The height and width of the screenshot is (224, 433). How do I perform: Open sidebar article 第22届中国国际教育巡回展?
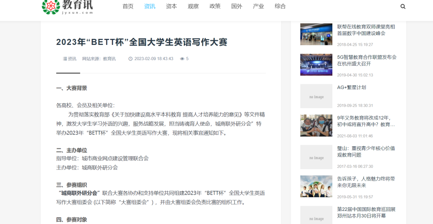pos(366,212)
